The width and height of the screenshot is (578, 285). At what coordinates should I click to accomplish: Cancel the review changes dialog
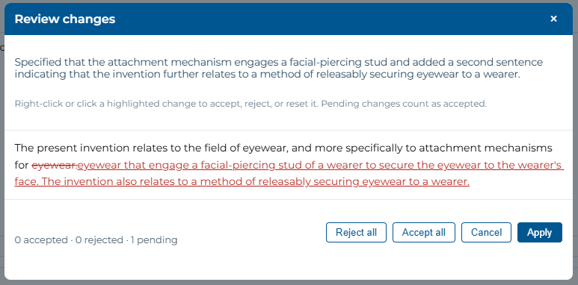486,233
